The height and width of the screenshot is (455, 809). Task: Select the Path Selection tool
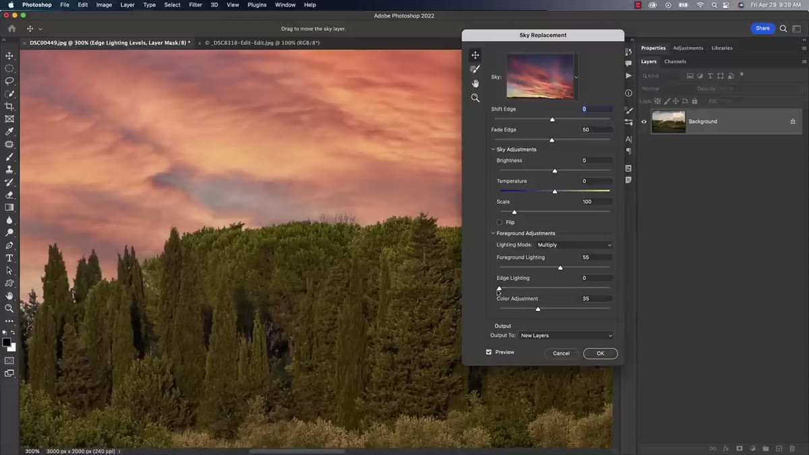[x=9, y=271]
